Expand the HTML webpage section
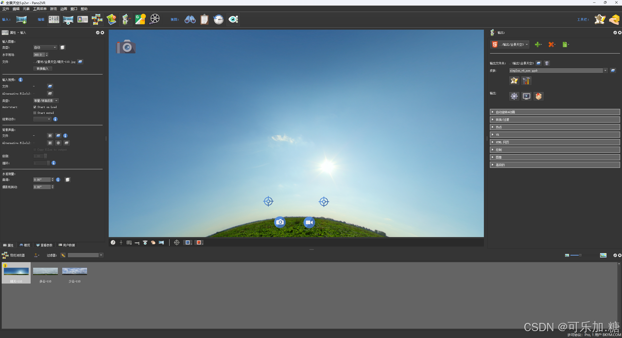 [555, 142]
